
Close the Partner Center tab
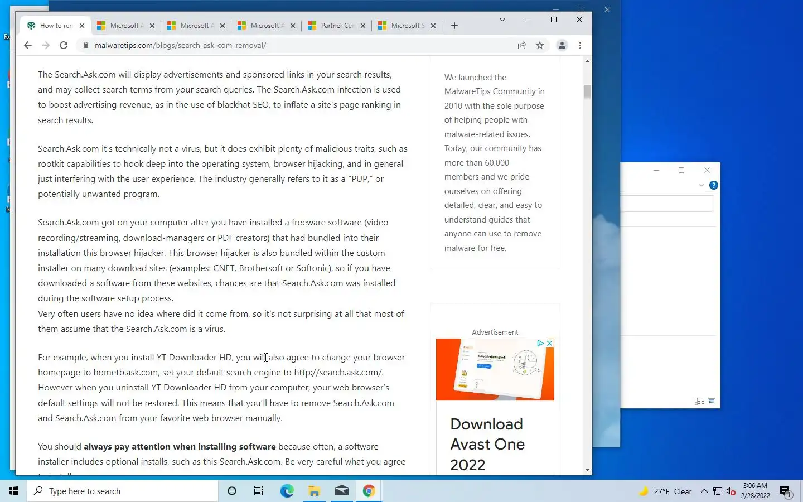click(x=363, y=26)
